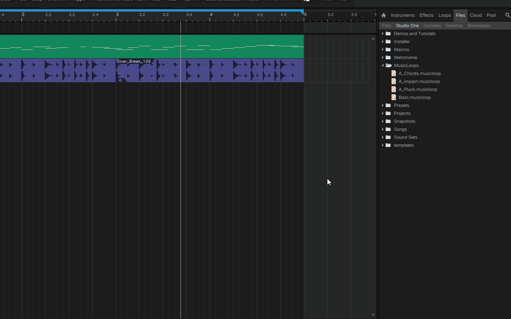The image size is (511, 319).
Task: Click the Presets folder icon
Action: click(388, 105)
